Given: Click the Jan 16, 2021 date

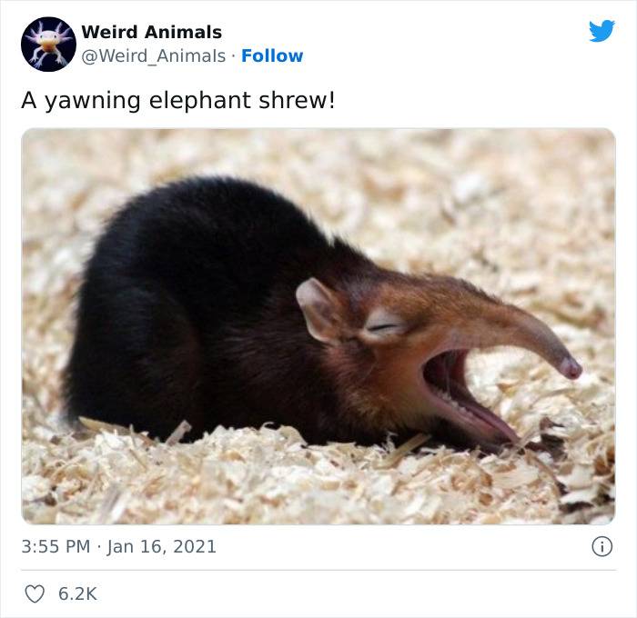Looking at the screenshot, I should tap(161, 546).
